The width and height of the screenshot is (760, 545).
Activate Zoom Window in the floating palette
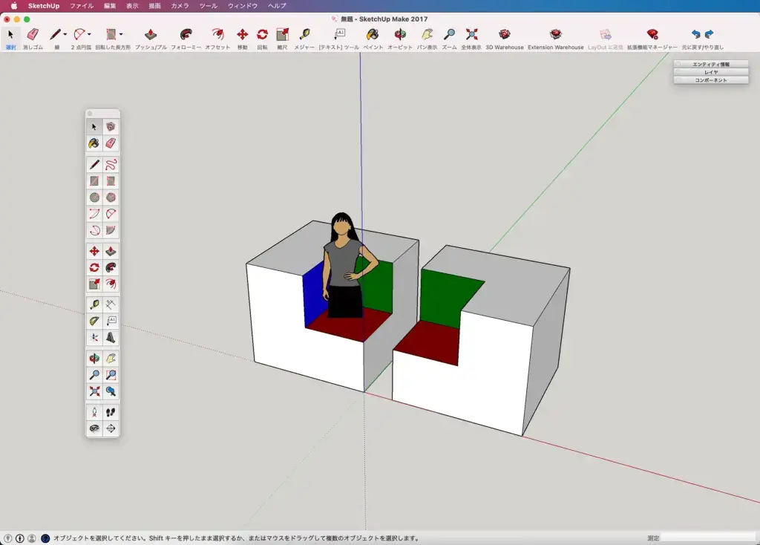(111, 375)
